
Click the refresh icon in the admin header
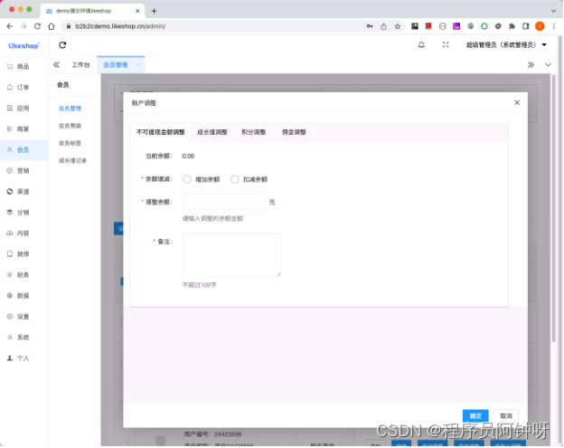click(62, 44)
